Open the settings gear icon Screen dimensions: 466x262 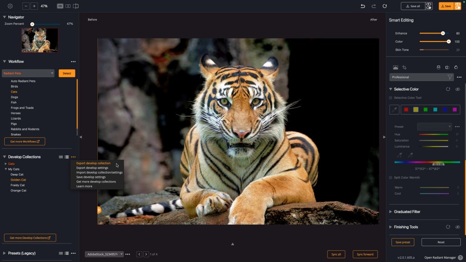[10, 6]
